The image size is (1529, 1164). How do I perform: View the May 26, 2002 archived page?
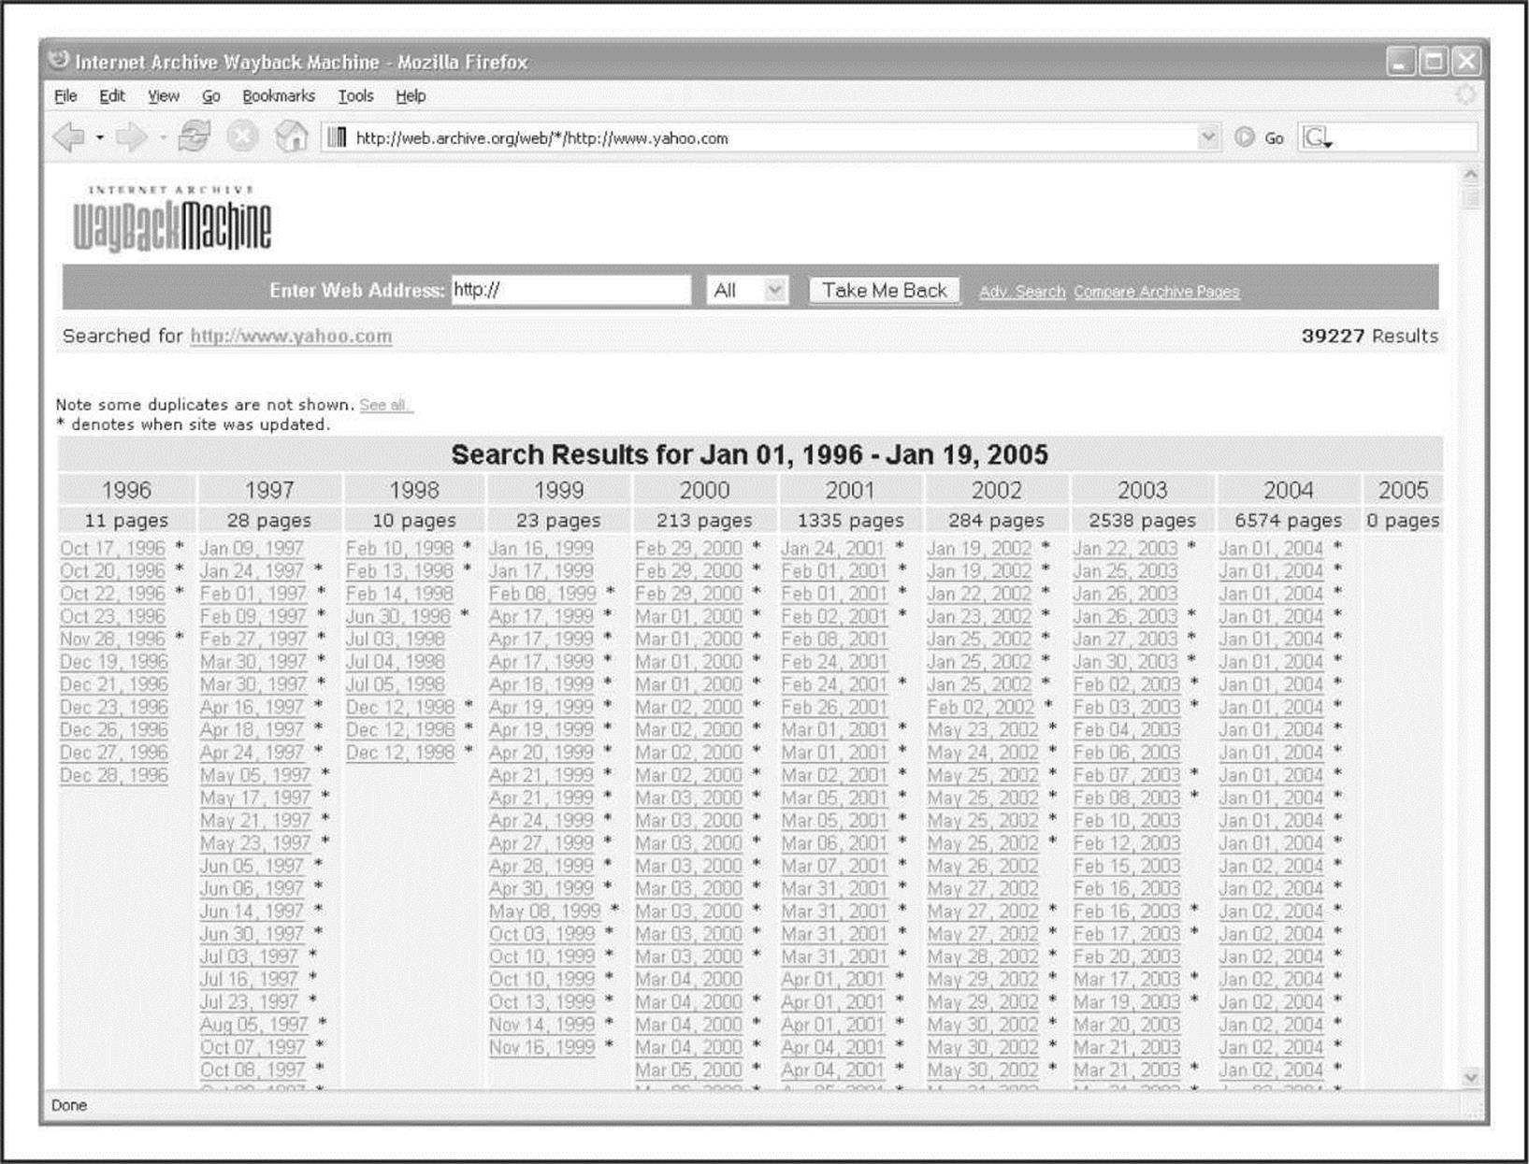click(983, 866)
